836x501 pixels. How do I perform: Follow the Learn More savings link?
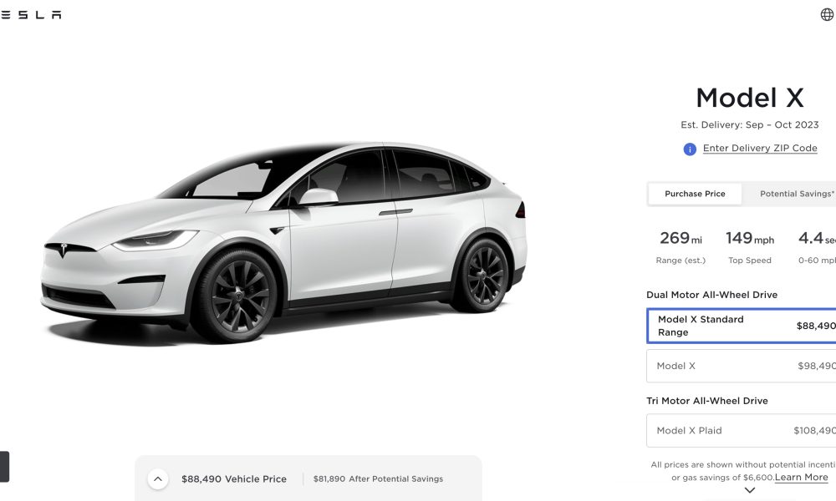[801, 477]
